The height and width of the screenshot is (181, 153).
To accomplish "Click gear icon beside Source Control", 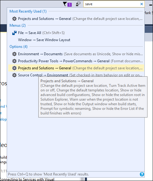I will [x=14, y=75].
